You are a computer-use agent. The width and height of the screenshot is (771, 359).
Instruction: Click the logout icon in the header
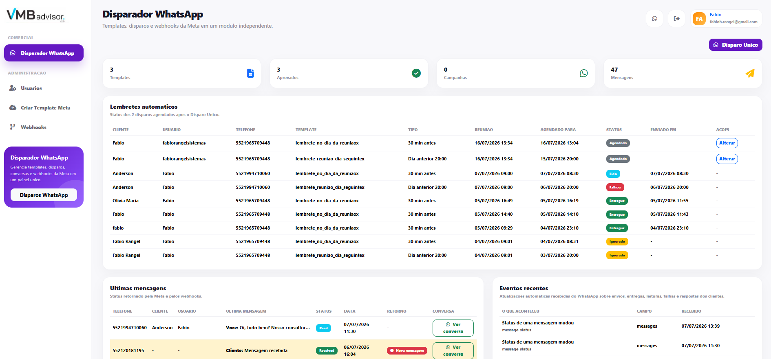[676, 19]
